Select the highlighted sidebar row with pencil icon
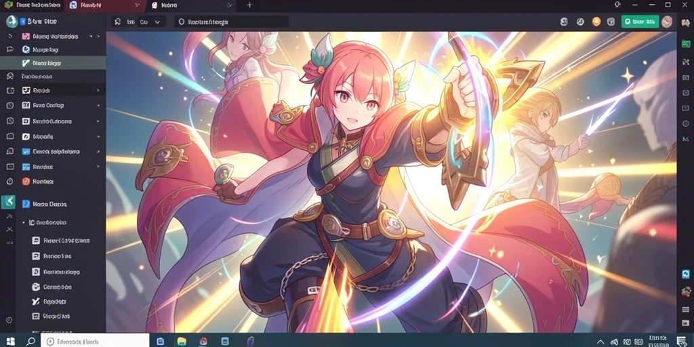694x347 pixels. click(53, 63)
